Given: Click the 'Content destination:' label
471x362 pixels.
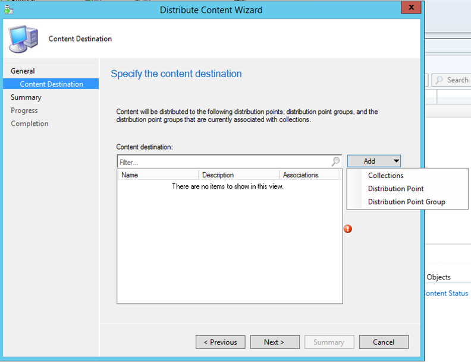Looking at the screenshot, I should tap(145, 147).
